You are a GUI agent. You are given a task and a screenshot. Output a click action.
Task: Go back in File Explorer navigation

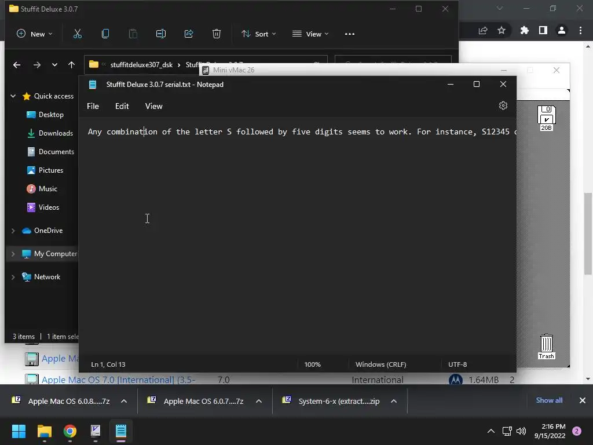[x=17, y=65]
